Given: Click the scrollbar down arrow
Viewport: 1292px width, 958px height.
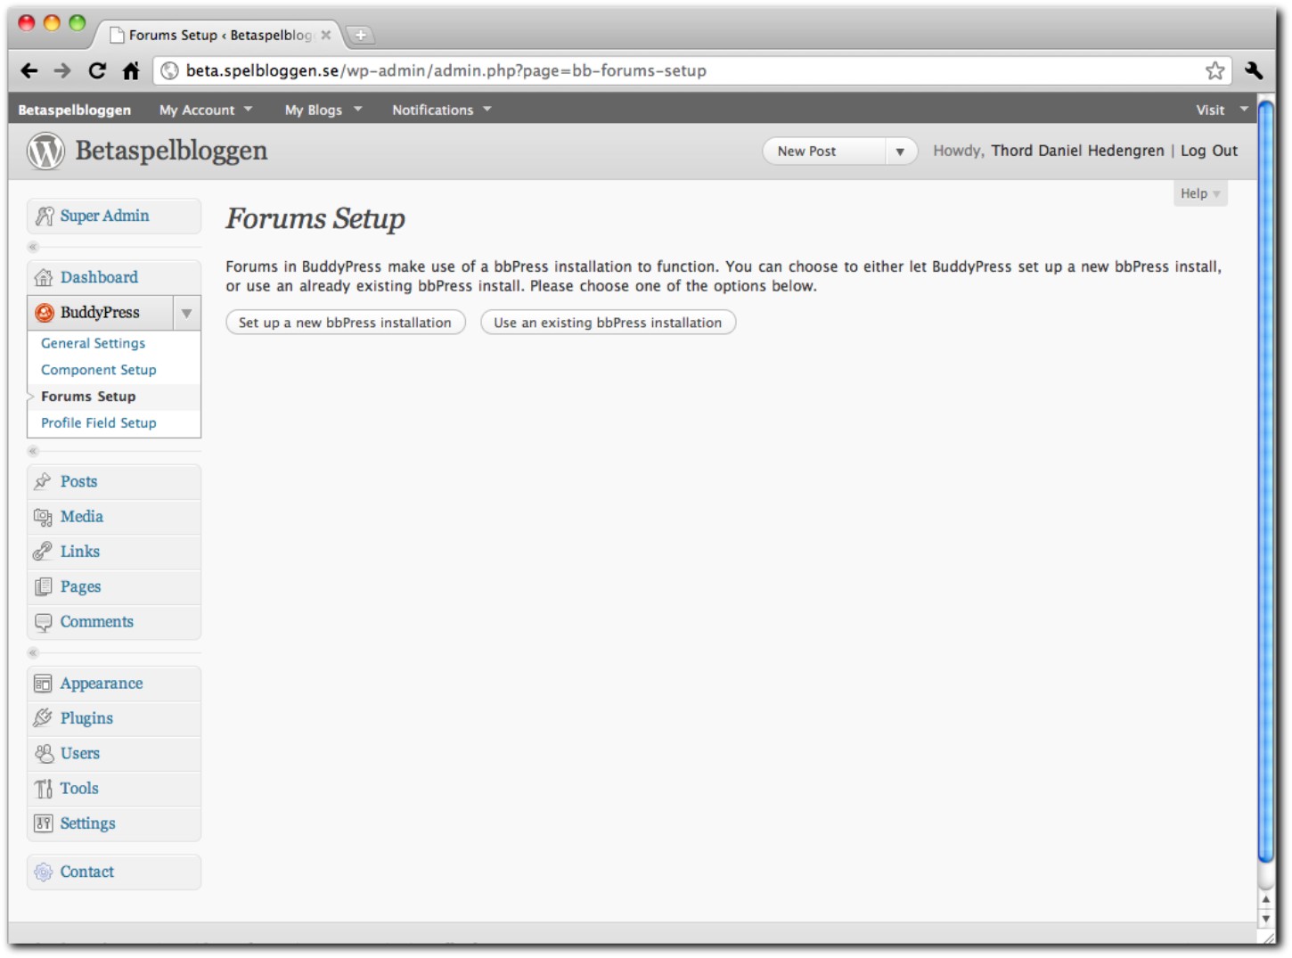Looking at the screenshot, I should [1266, 919].
